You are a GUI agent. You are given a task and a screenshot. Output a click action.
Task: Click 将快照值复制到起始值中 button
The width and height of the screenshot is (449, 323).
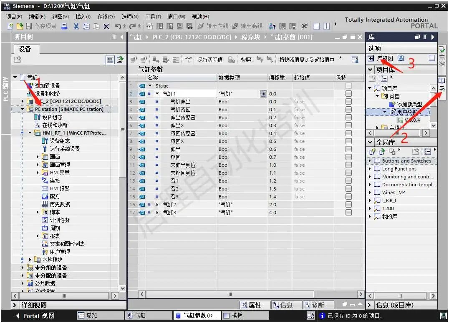point(307,60)
